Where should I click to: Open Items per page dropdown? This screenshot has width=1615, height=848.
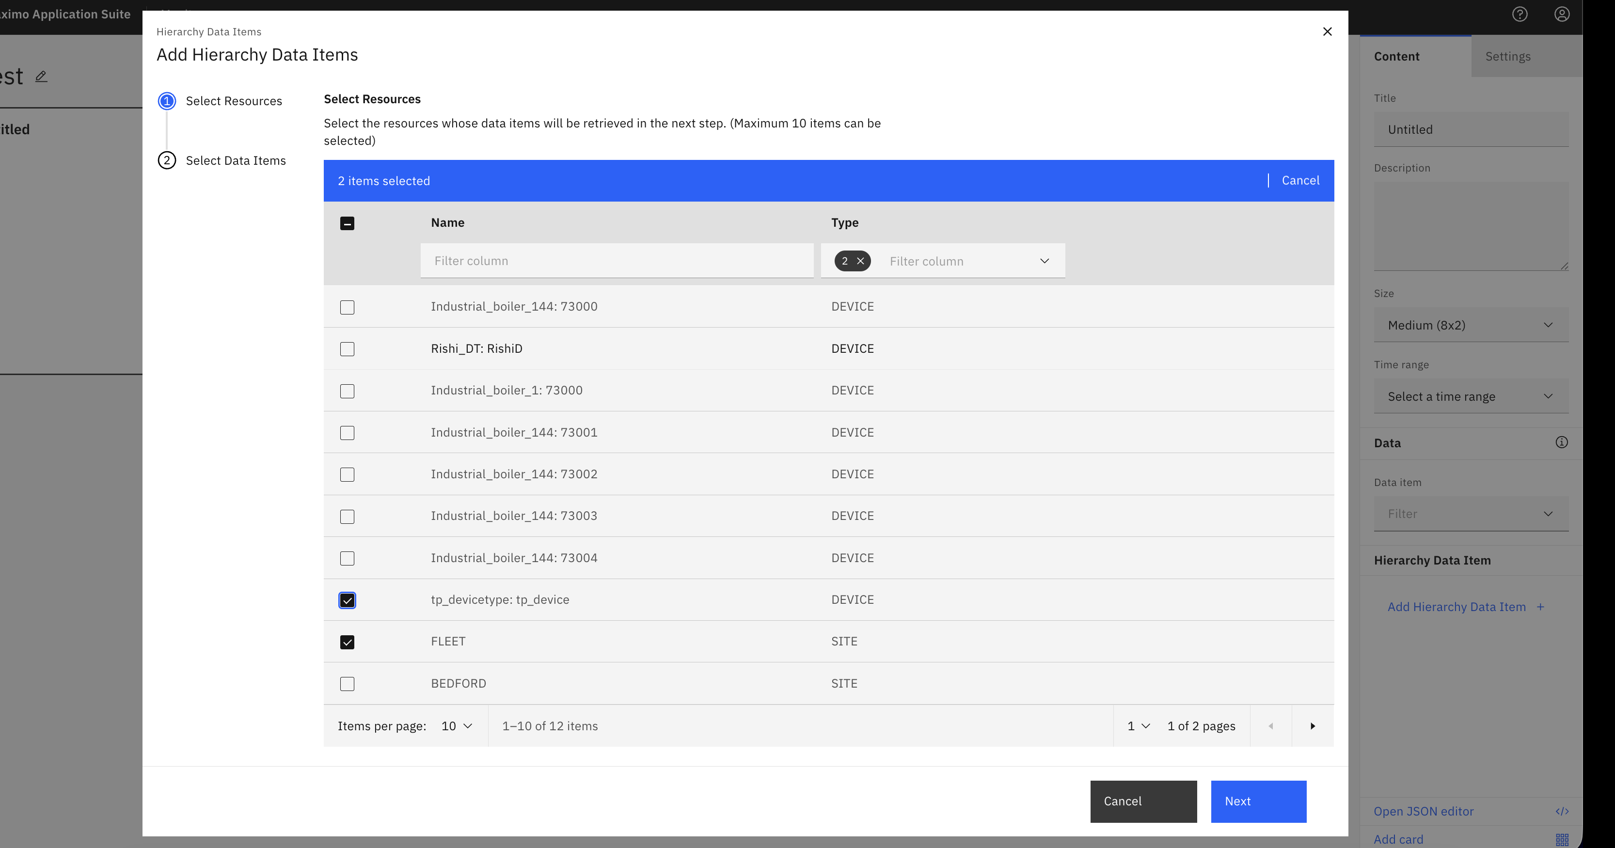point(457,726)
